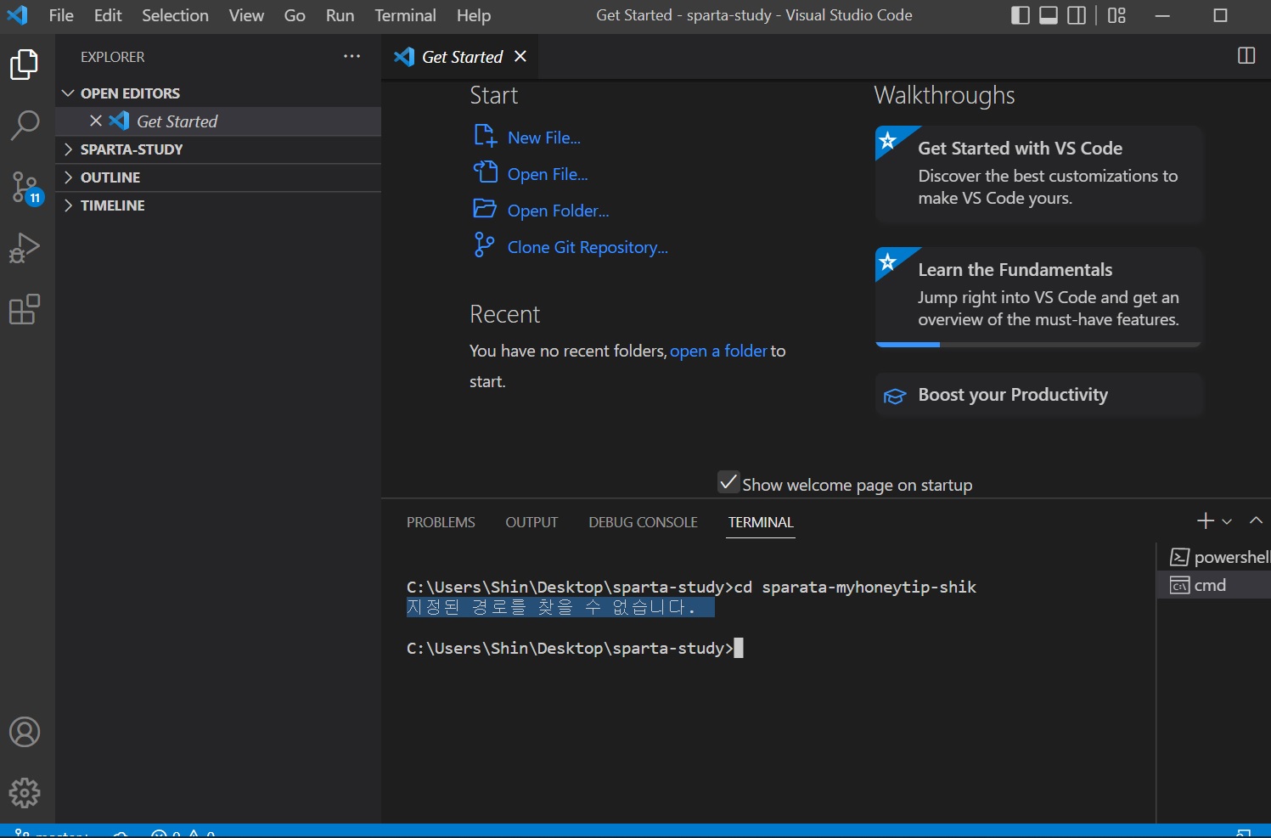The width and height of the screenshot is (1271, 838).
Task: Toggle the bottom panel layout icon
Action: [x=1049, y=15]
